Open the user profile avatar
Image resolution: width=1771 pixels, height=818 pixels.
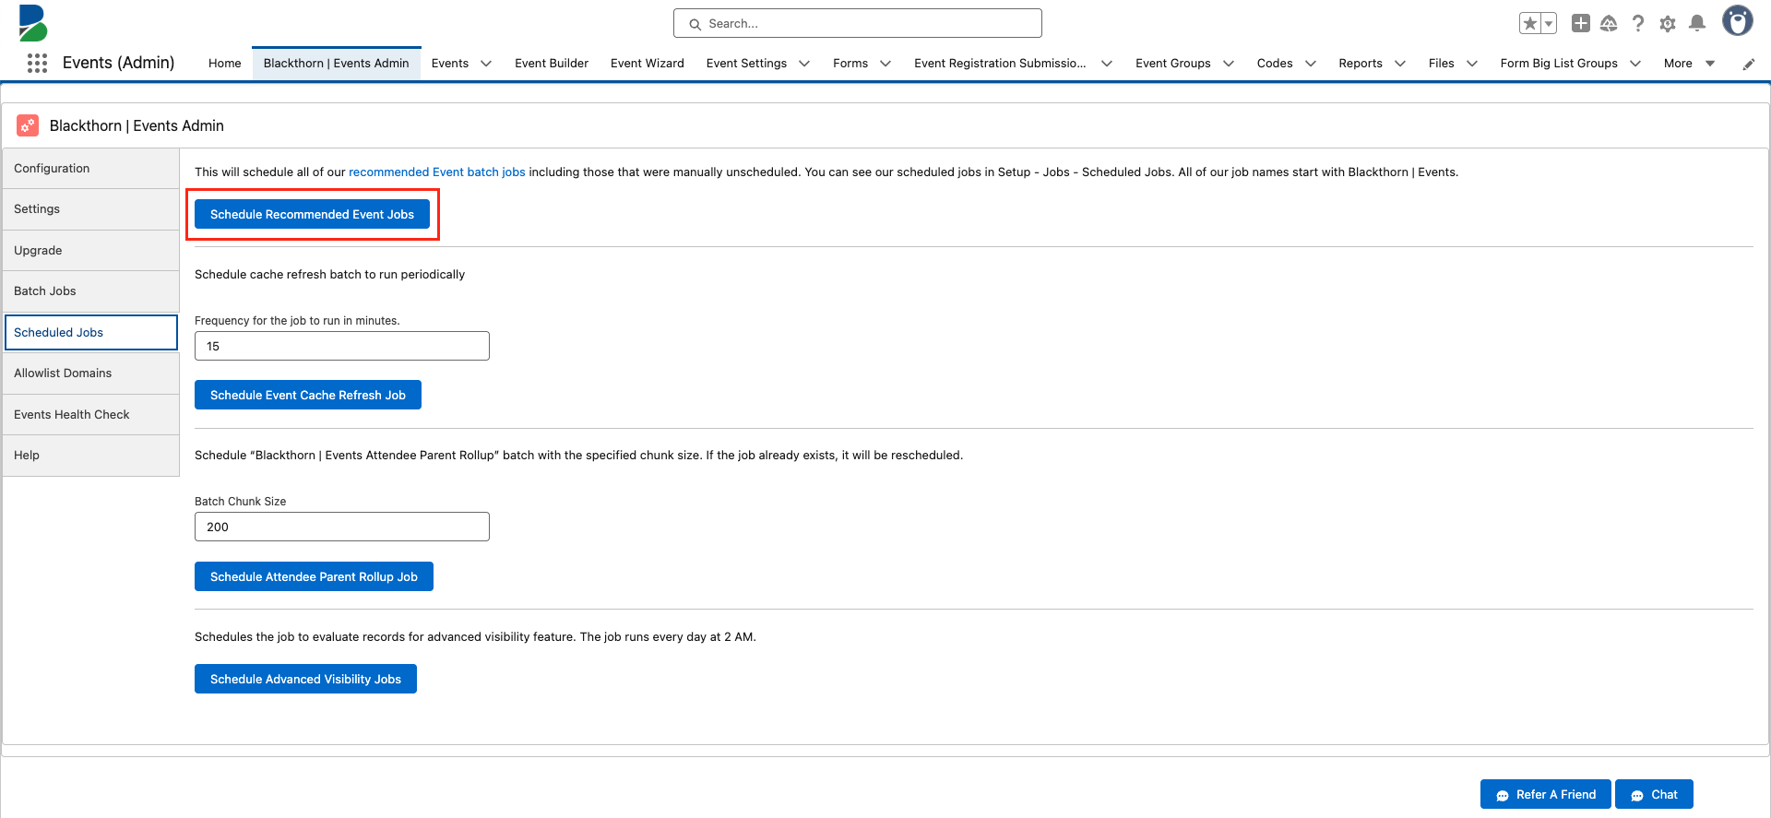tap(1738, 20)
